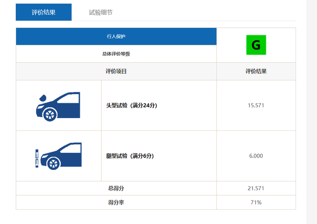
Task: Click the 71% score rate value
Action: [x=256, y=203]
